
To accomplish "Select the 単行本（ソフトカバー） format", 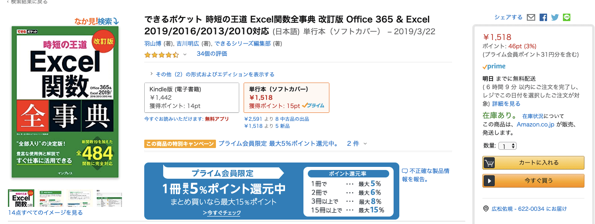I will (x=286, y=98).
